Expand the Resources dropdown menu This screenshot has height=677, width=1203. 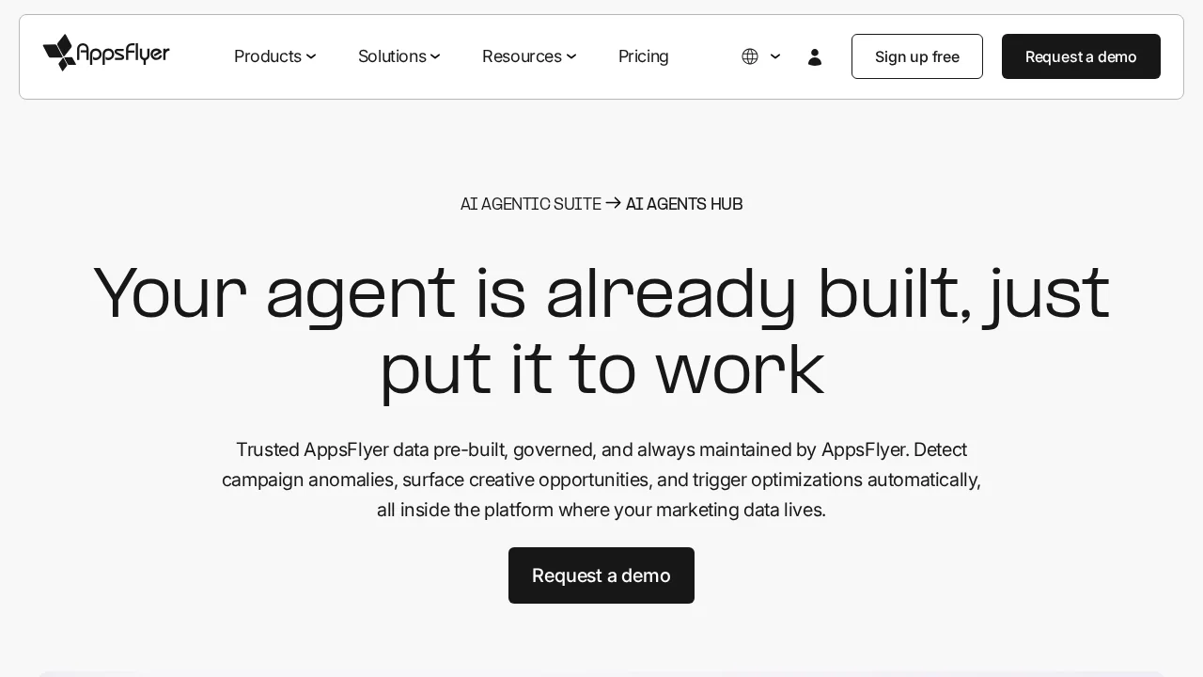click(x=528, y=56)
